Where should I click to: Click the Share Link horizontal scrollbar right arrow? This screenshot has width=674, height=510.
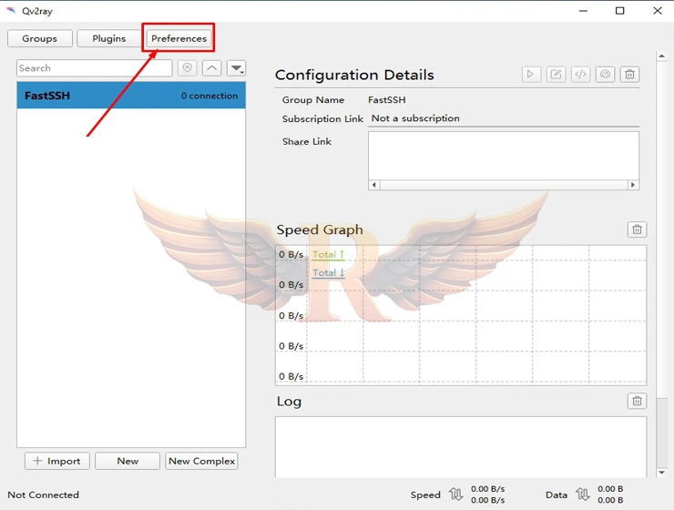(x=633, y=185)
